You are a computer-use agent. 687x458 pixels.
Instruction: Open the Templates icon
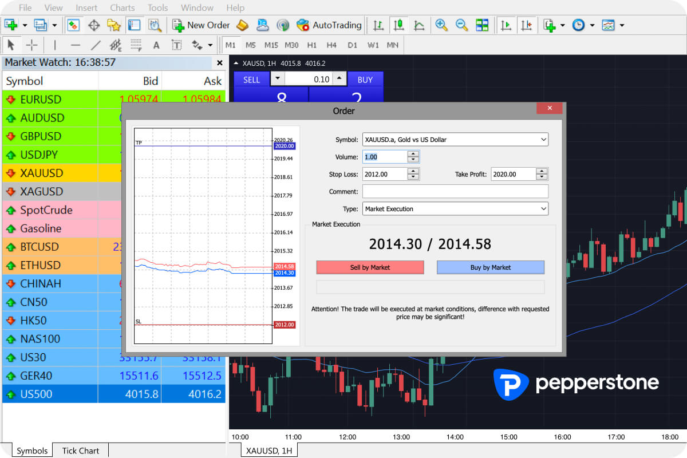(608, 25)
